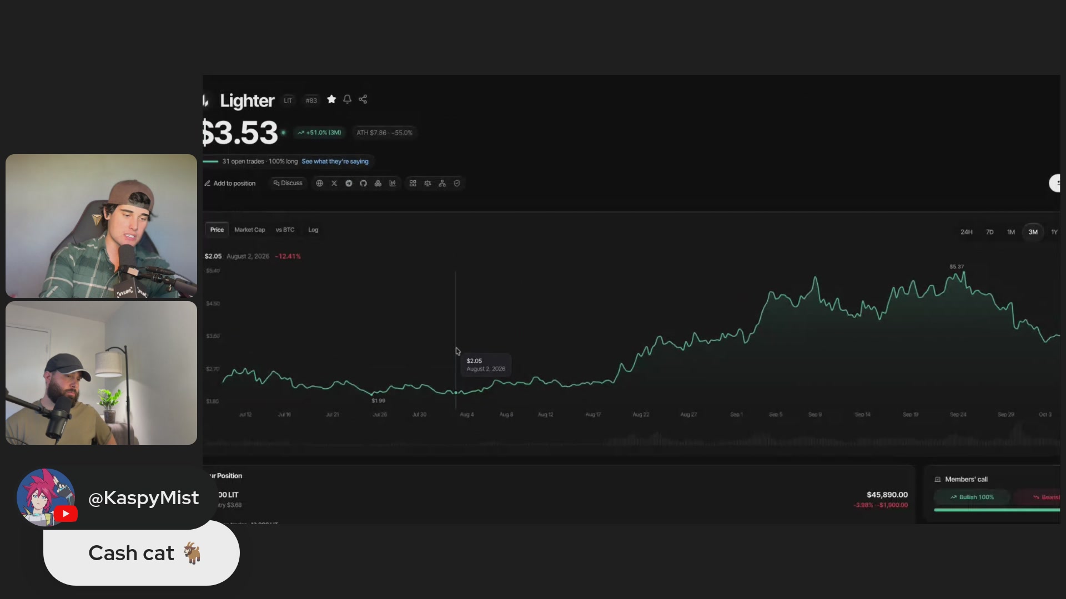Click the #83 rank badge
This screenshot has height=599, width=1066.
311,100
